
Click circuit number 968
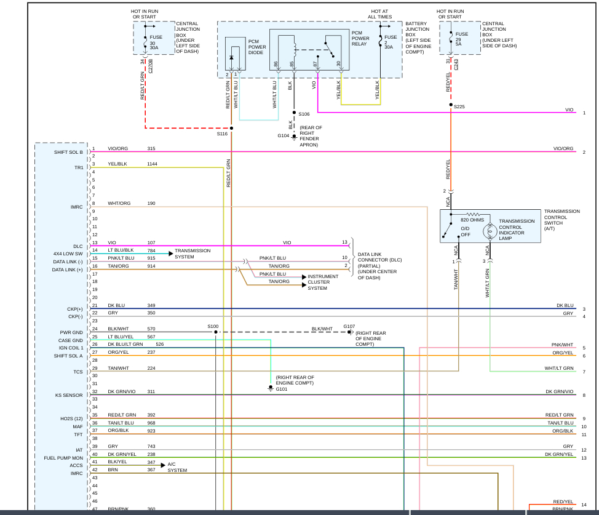(151, 423)
